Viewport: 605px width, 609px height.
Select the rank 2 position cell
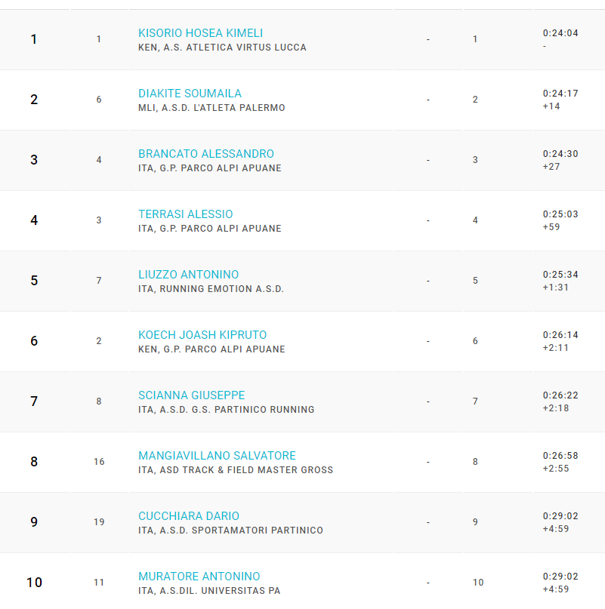click(34, 100)
